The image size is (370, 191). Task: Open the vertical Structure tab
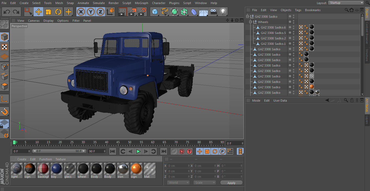[x=367, y=55]
